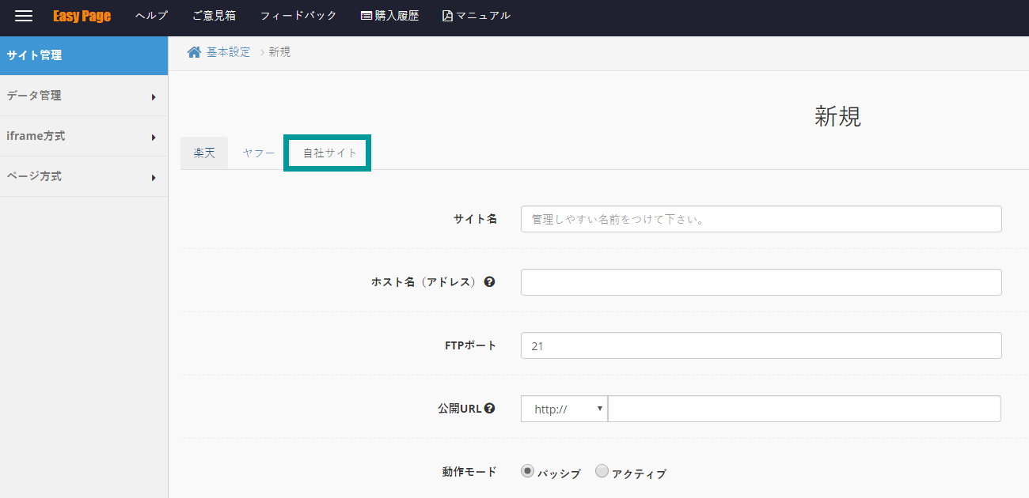Click the ホスト名（アドレス） input field
Viewport: 1029px width, 498px height.
point(761,282)
